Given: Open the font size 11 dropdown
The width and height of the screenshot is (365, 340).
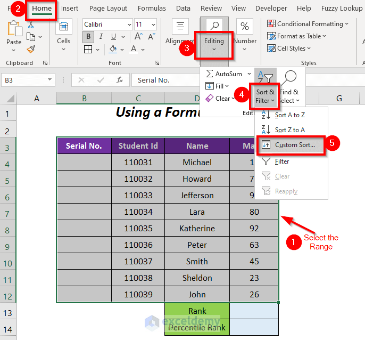Looking at the screenshot, I should click(153, 25).
